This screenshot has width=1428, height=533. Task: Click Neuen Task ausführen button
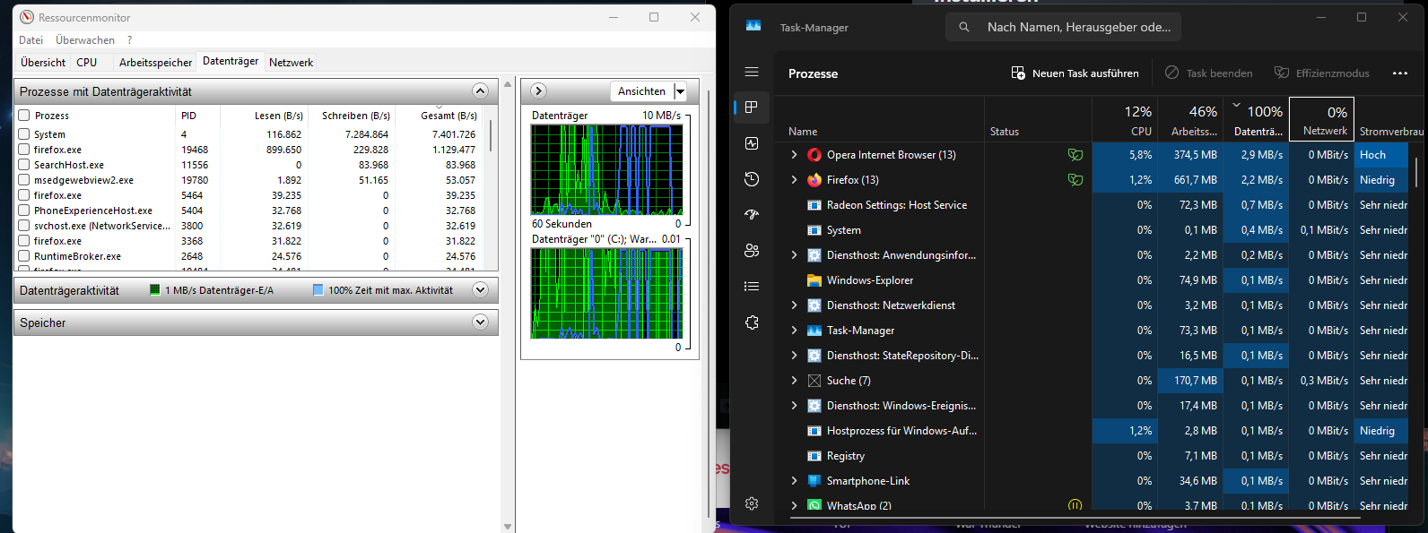coord(1075,73)
